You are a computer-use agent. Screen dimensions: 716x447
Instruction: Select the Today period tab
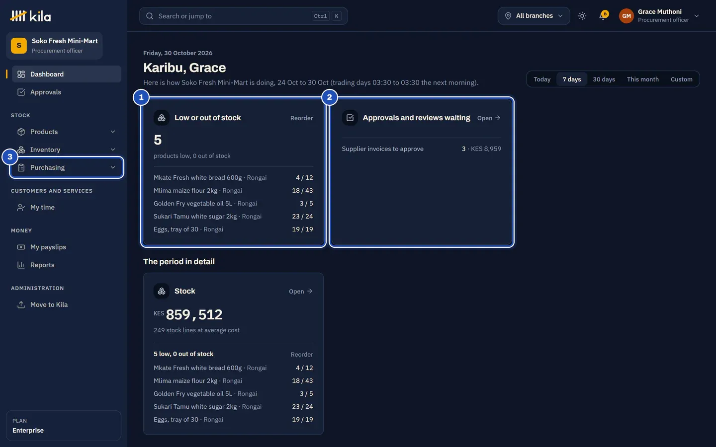(542, 79)
